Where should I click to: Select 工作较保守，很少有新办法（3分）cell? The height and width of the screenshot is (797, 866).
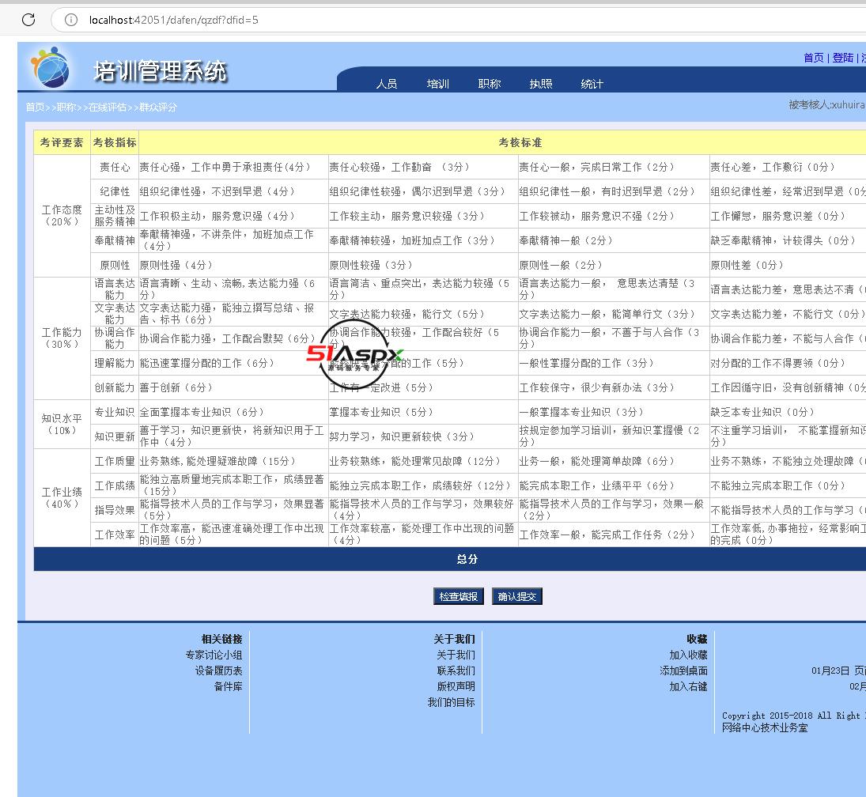(x=614, y=387)
